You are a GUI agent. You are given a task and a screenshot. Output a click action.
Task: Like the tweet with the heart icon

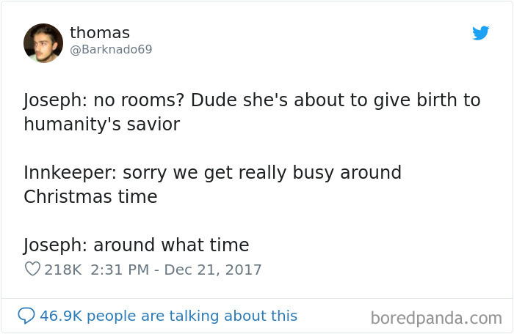pos(32,270)
